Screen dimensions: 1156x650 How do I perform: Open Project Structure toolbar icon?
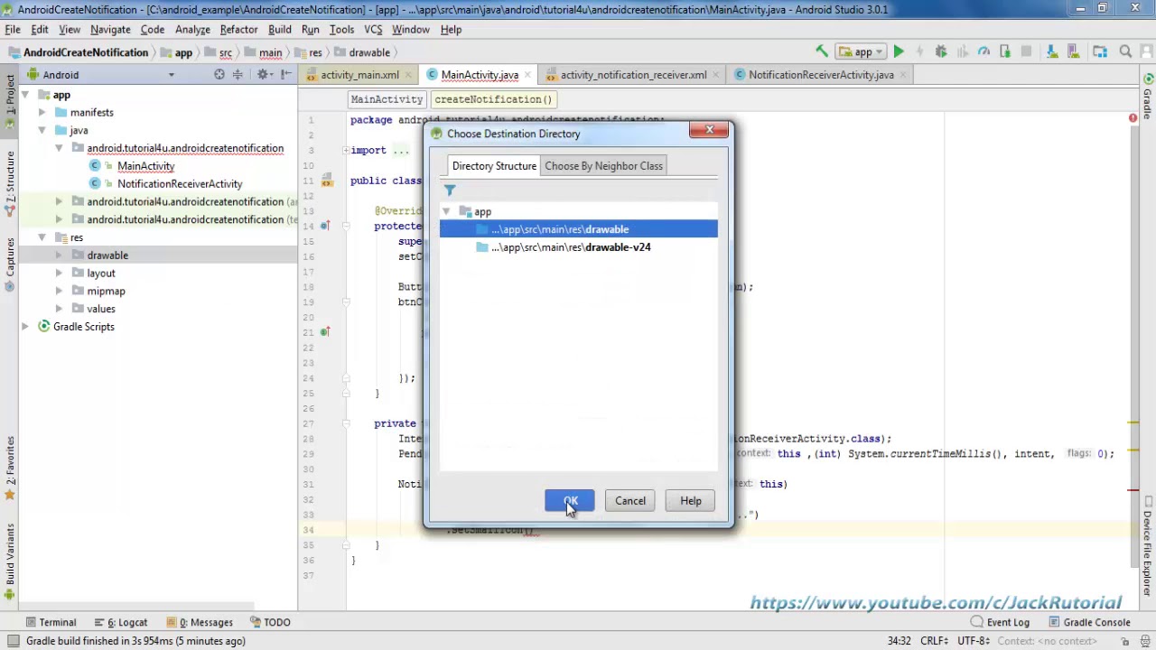tap(1100, 51)
